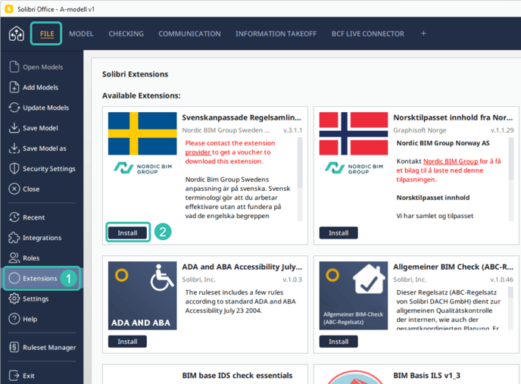Click the Save Model as icon

click(x=14, y=148)
